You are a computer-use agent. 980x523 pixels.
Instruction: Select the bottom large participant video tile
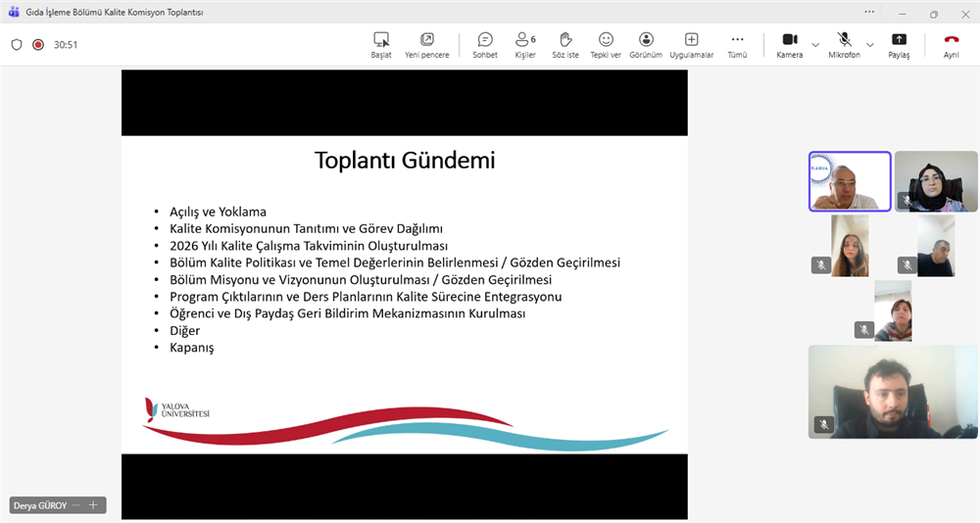tap(893, 391)
